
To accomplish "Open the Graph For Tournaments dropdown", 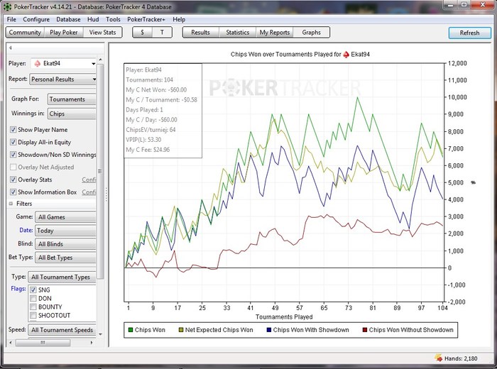I will point(71,99).
